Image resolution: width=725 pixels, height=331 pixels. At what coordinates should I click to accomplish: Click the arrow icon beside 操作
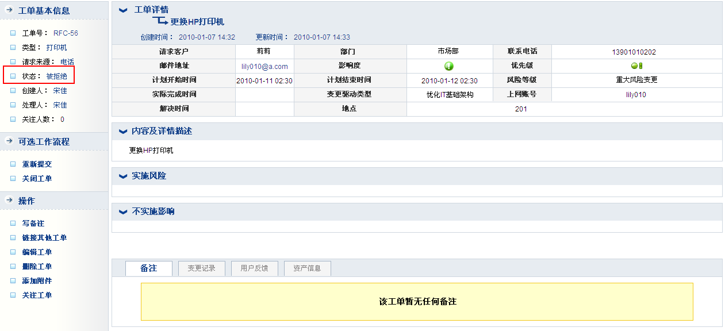tap(9, 201)
